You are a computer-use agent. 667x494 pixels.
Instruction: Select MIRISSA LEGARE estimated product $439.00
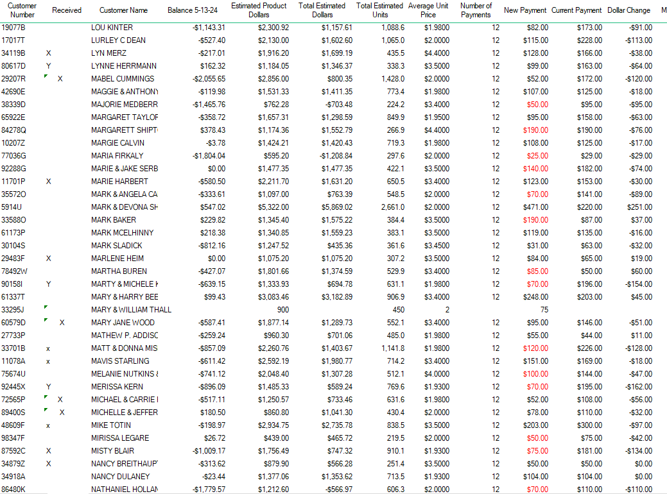pyautogui.click(x=276, y=438)
